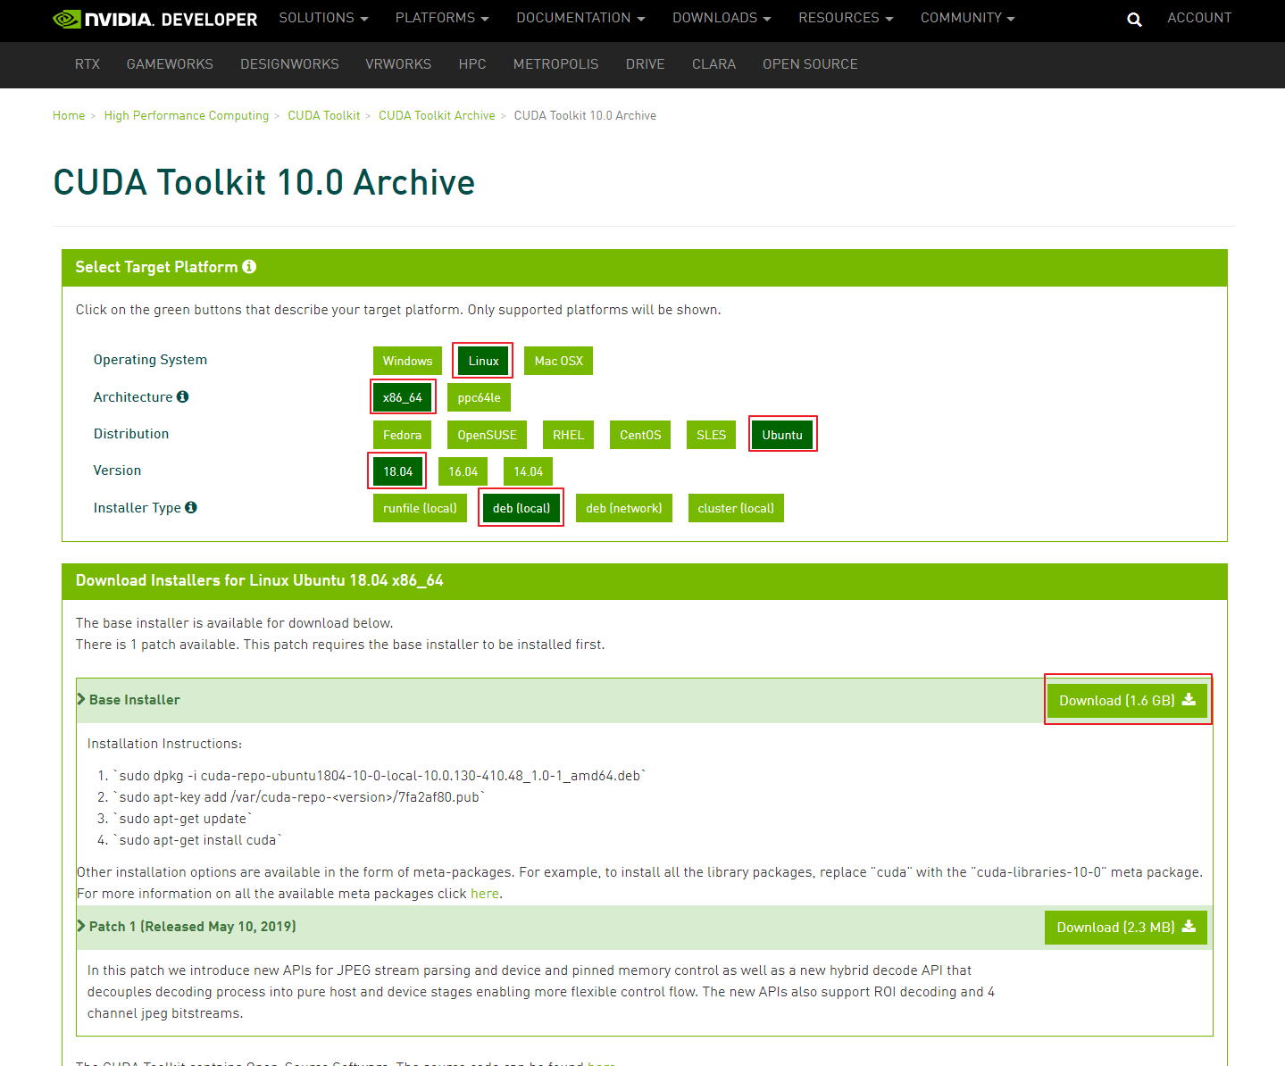Click the sudo apt-get install cuda line
Image resolution: width=1285 pixels, height=1066 pixels.
click(x=198, y=840)
